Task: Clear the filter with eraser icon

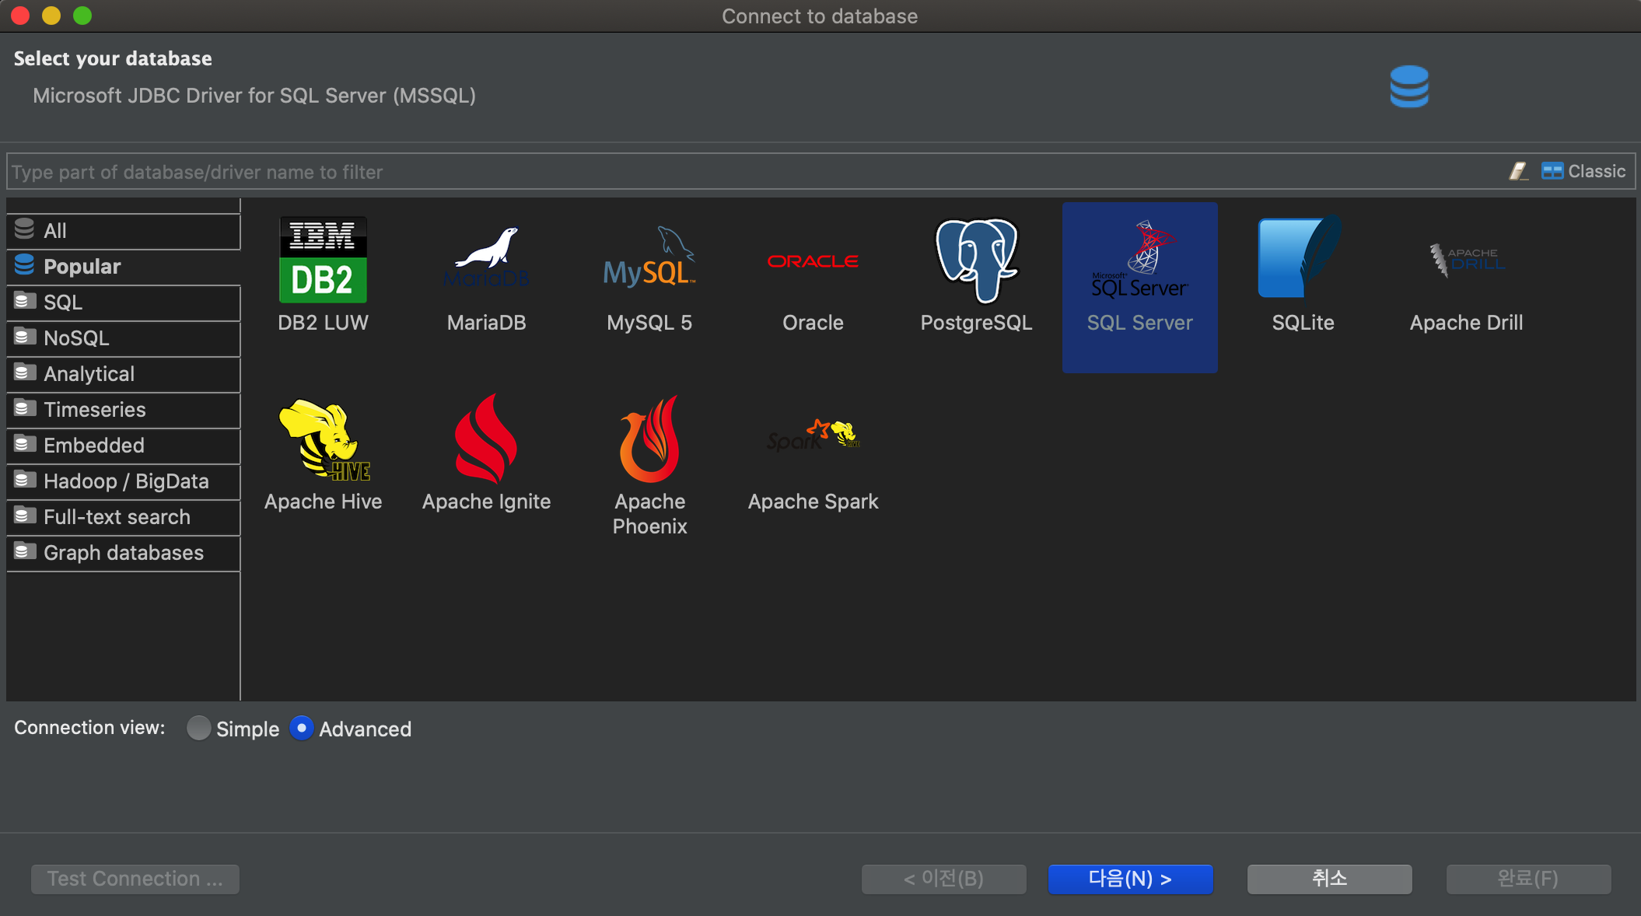Action: click(1518, 171)
